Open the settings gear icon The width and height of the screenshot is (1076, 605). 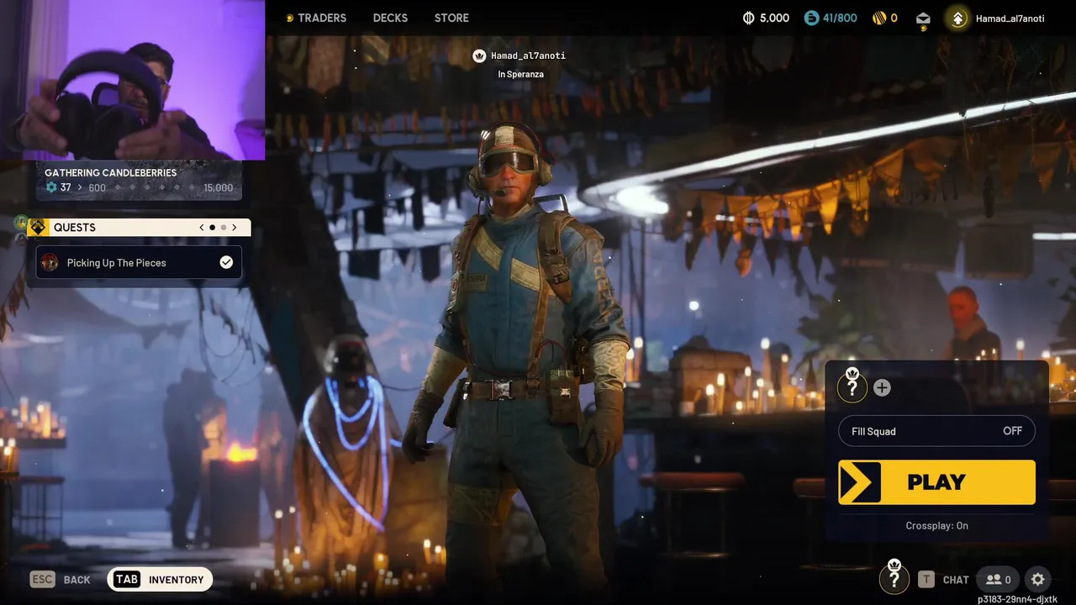pyautogui.click(x=1038, y=579)
